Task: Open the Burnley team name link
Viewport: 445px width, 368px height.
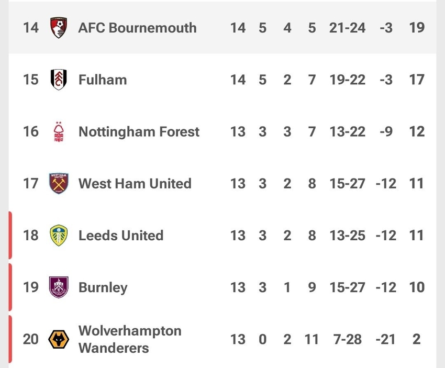Action: pos(103,287)
